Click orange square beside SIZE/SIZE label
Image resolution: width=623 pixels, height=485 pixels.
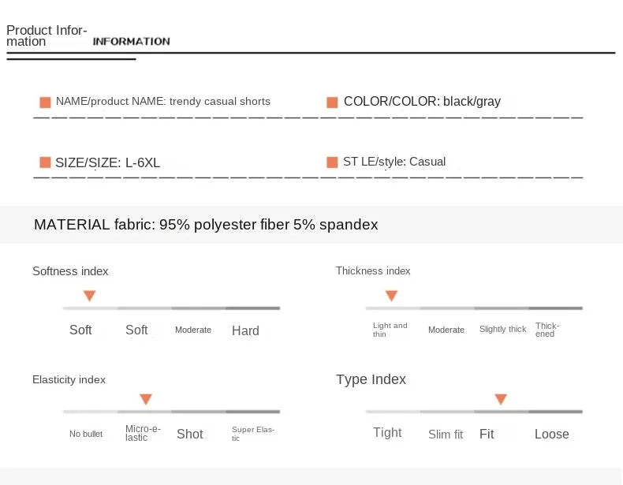(x=45, y=162)
